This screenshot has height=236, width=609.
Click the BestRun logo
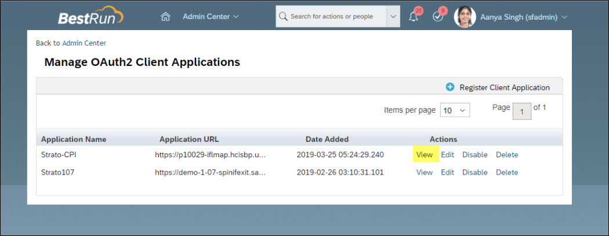(x=90, y=17)
